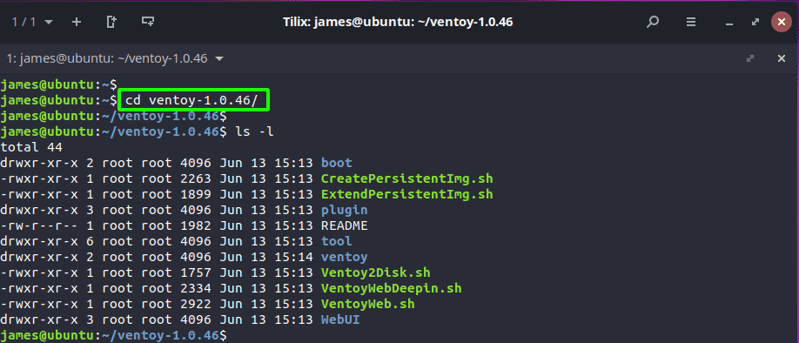
Task: Click the CreatePersistentImg.sh entry
Action: tap(406, 178)
